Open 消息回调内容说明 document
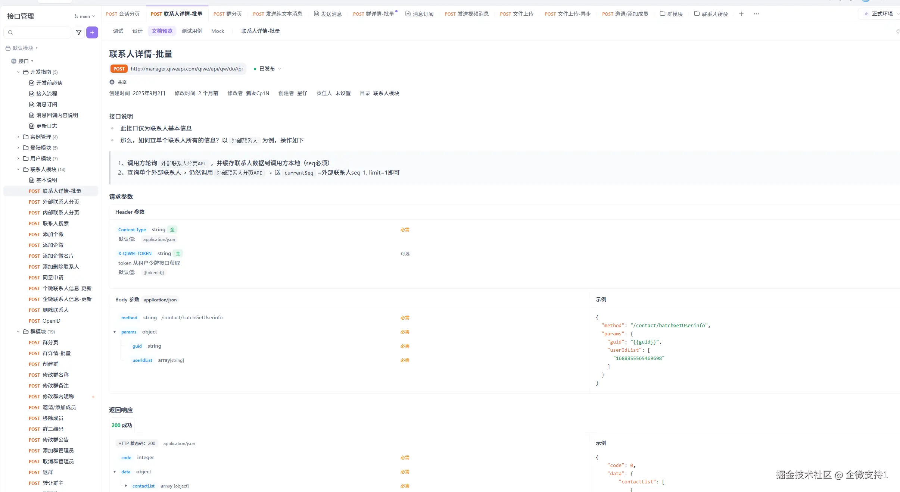900x492 pixels. click(x=57, y=115)
